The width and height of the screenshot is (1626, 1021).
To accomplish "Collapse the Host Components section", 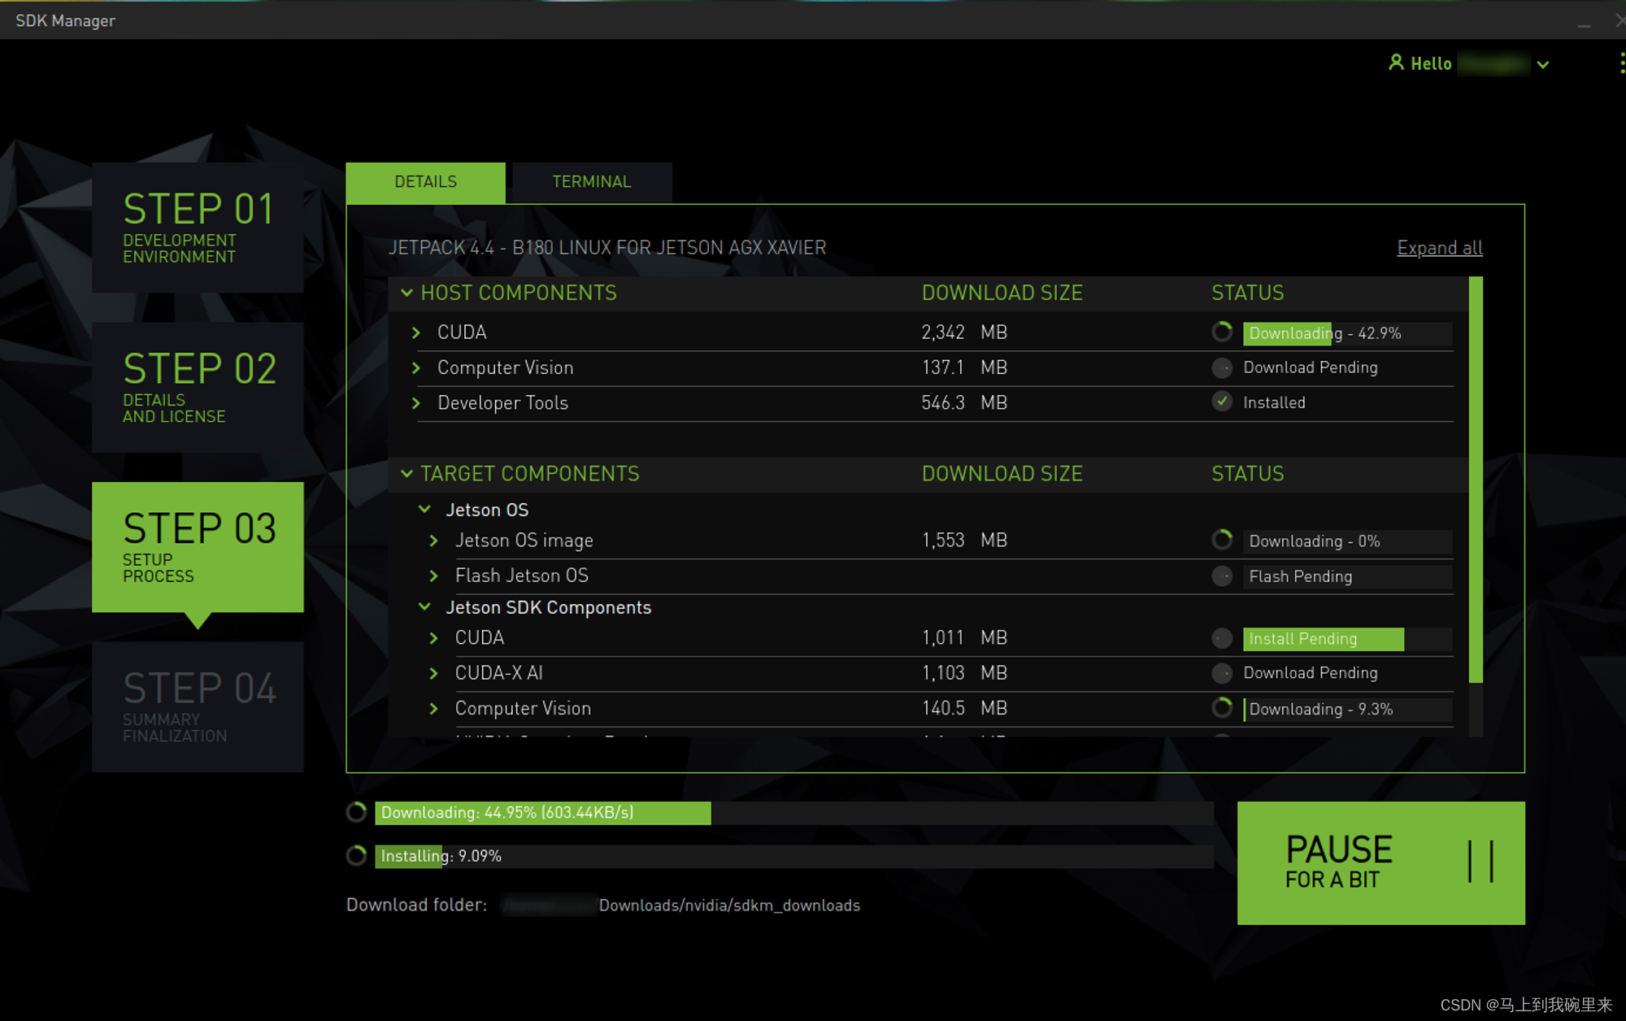I will coord(406,293).
